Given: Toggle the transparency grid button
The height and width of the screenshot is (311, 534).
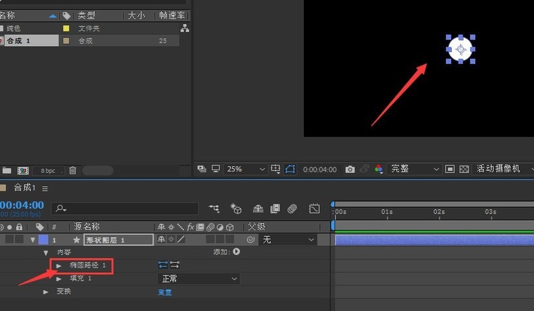Looking at the screenshot, I should pyautogui.click(x=464, y=169).
